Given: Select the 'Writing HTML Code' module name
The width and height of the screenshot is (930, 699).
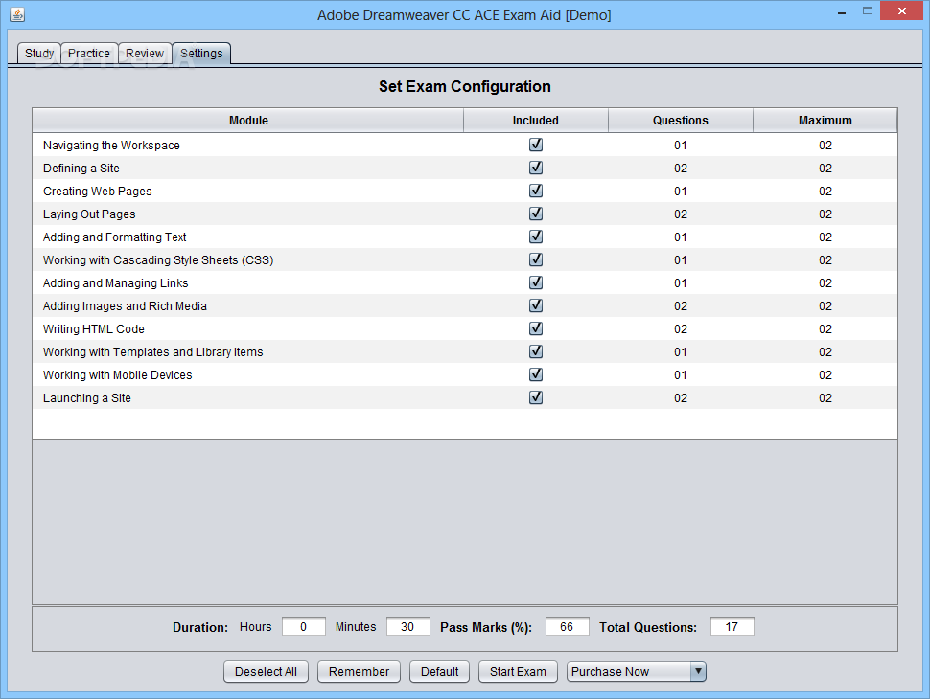Looking at the screenshot, I should tap(94, 328).
